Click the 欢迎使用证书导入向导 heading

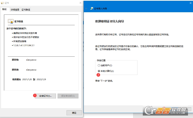tap(110, 22)
